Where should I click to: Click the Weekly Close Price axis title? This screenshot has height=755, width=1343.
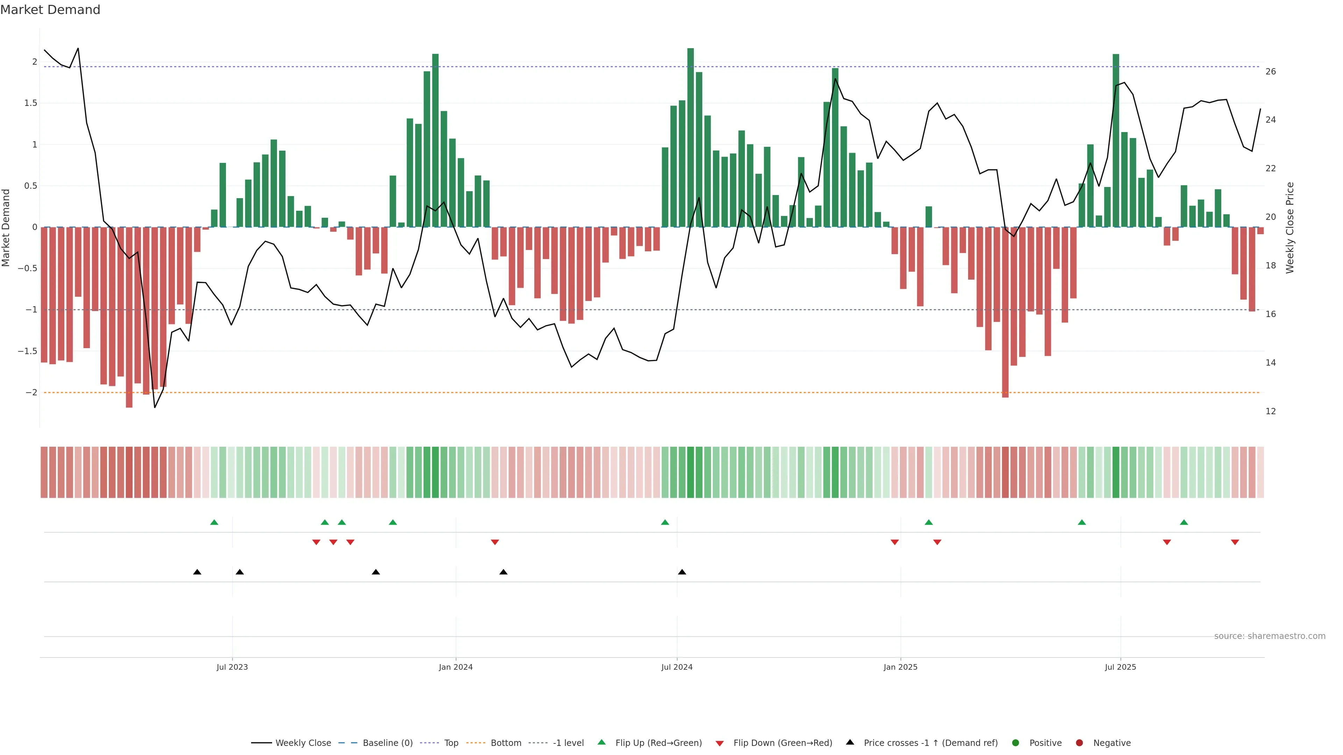[x=1290, y=228]
